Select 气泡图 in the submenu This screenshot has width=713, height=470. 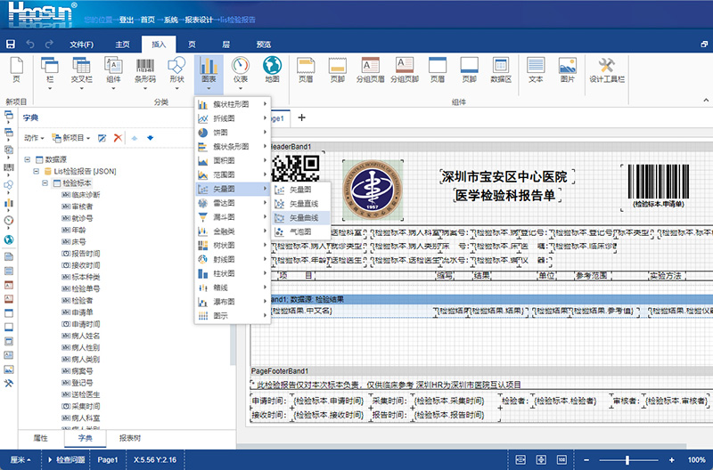[x=300, y=232]
